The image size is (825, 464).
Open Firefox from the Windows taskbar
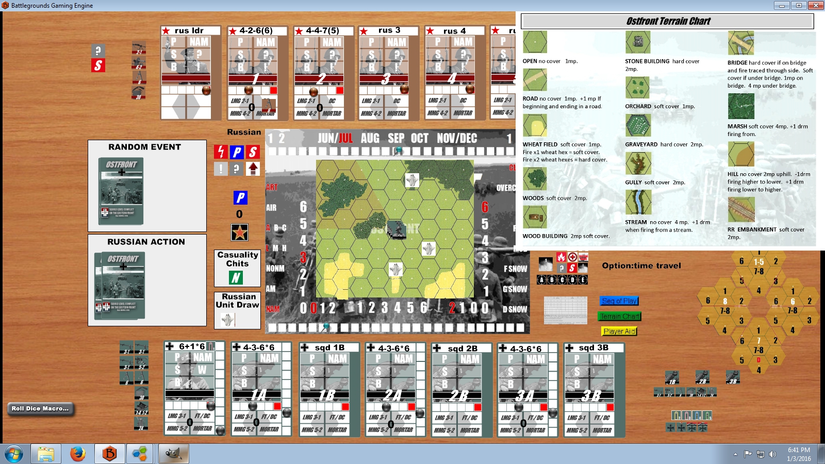click(78, 454)
